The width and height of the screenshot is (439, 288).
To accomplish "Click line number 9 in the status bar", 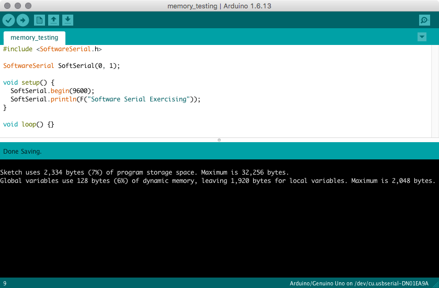I will pos(5,283).
